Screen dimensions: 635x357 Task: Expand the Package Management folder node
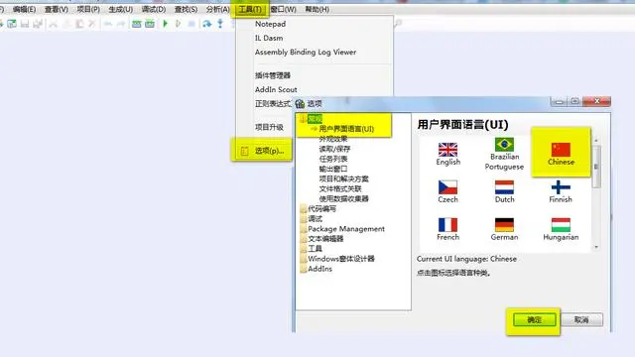[304, 229]
